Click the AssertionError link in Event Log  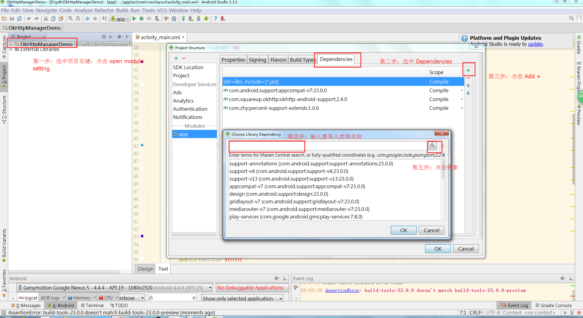tap(342, 290)
